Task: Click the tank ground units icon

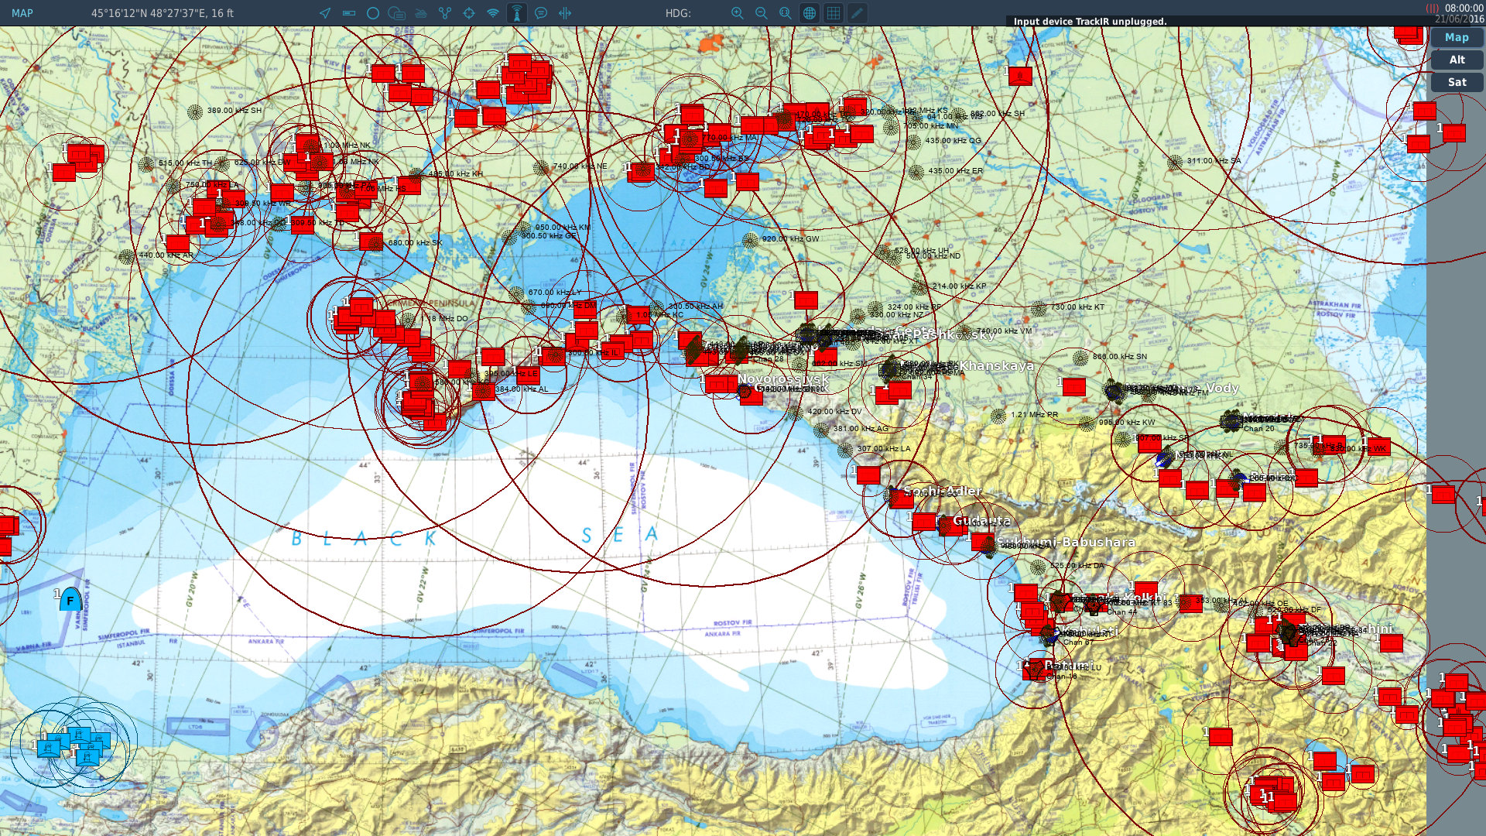Action: 421,13
